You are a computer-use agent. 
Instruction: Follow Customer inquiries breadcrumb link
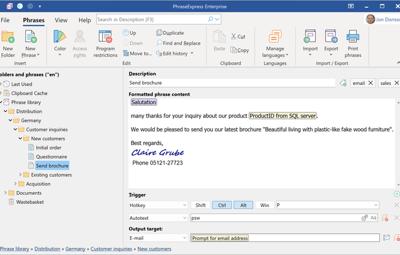pos(111,249)
